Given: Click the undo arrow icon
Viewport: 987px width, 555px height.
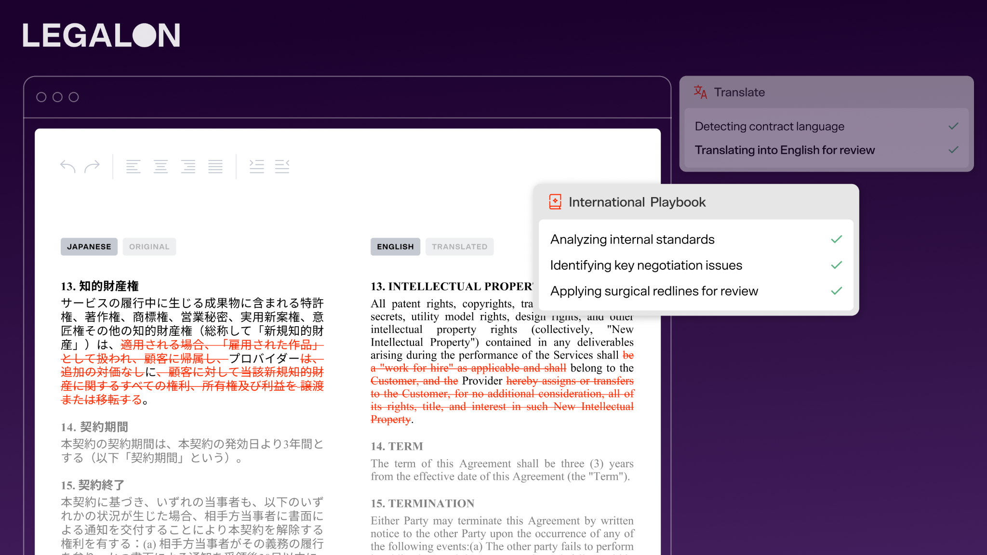Looking at the screenshot, I should (x=68, y=167).
